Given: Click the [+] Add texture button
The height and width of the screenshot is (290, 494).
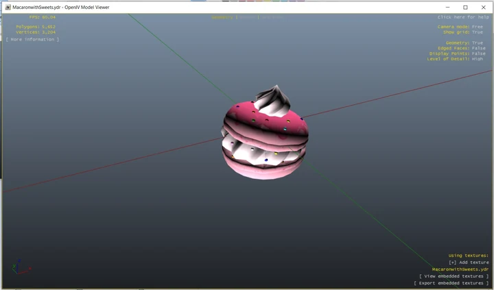Looking at the screenshot, I should point(469,263).
